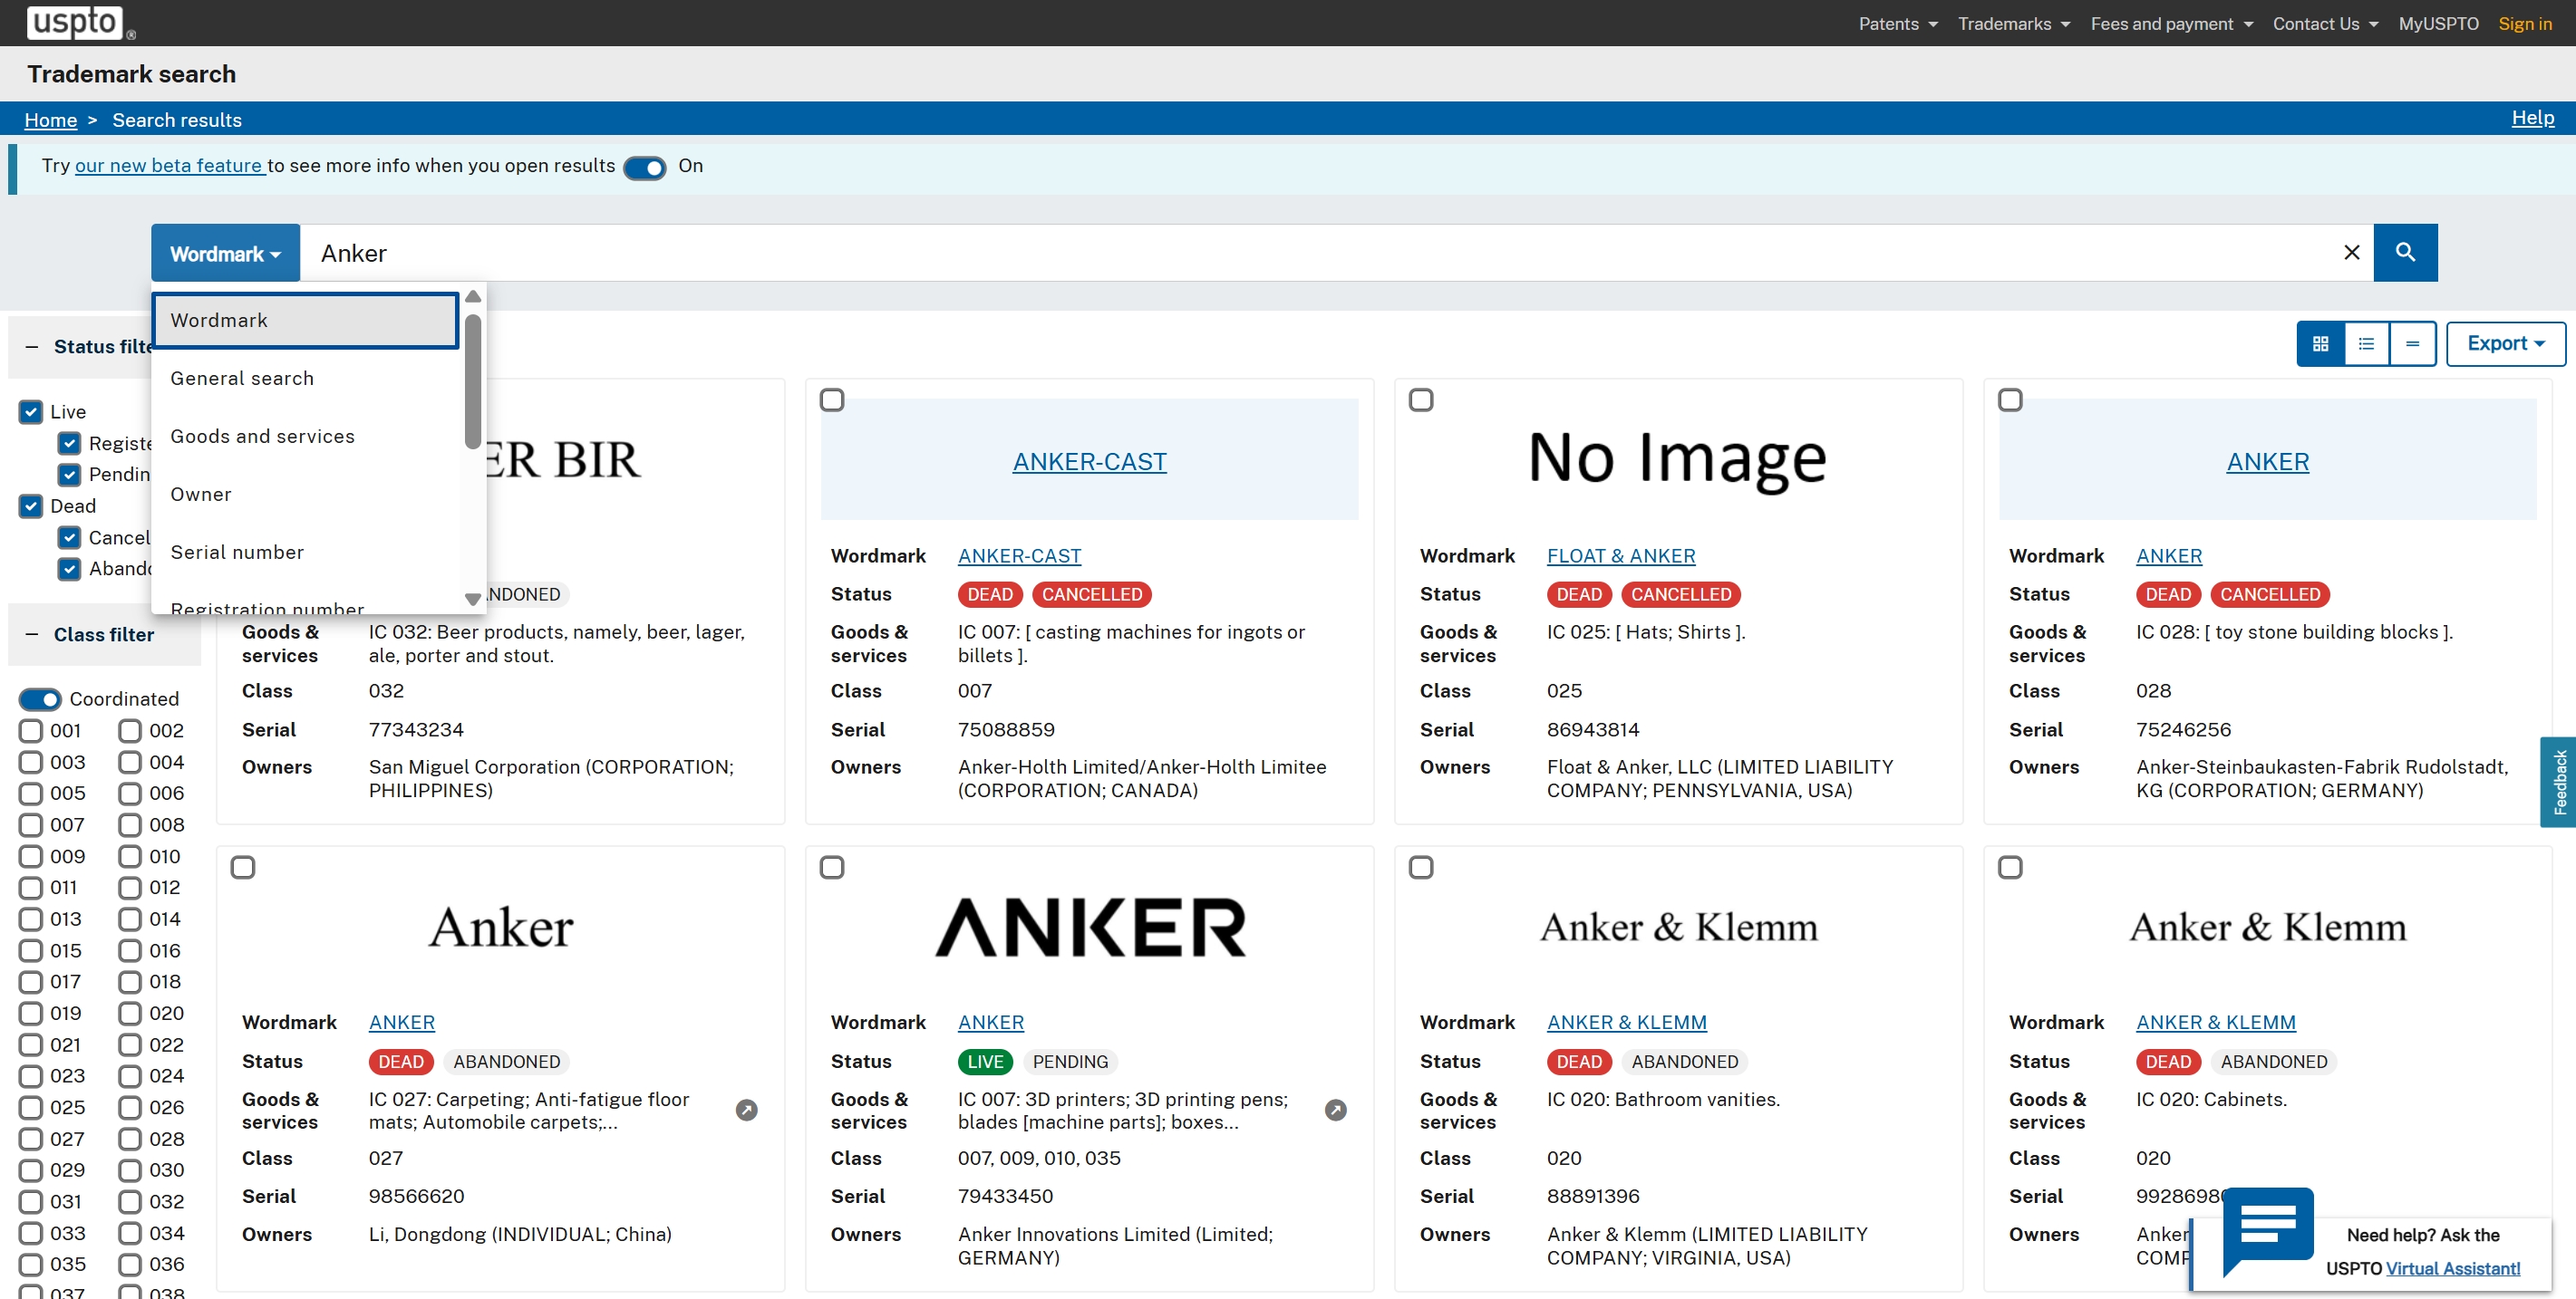Screen dimensions: 2576x1299
Task: Check class 009 filter checkbox
Action: tap(31, 856)
